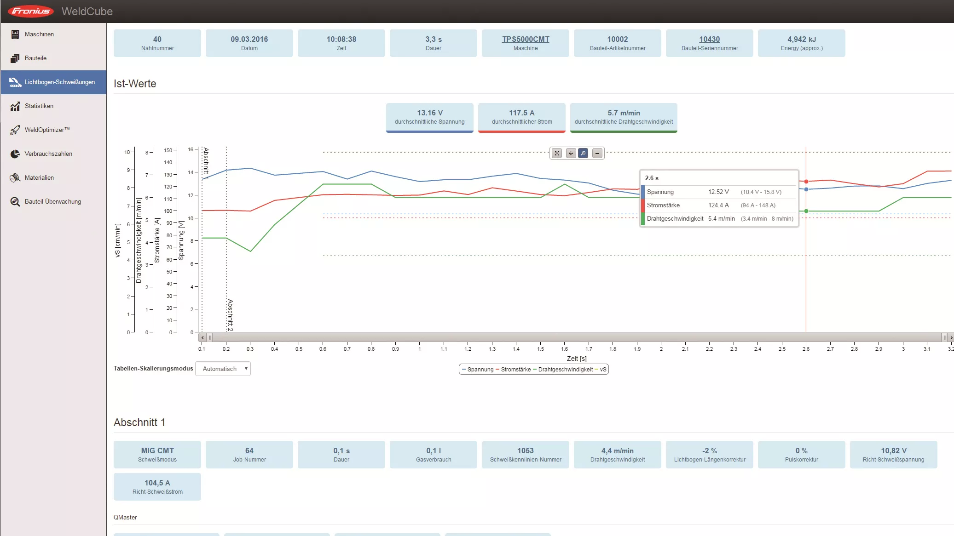Click the green Drahtgeschwindigkeit point at 2.6 s
This screenshot has height=536, width=954.
806,211
